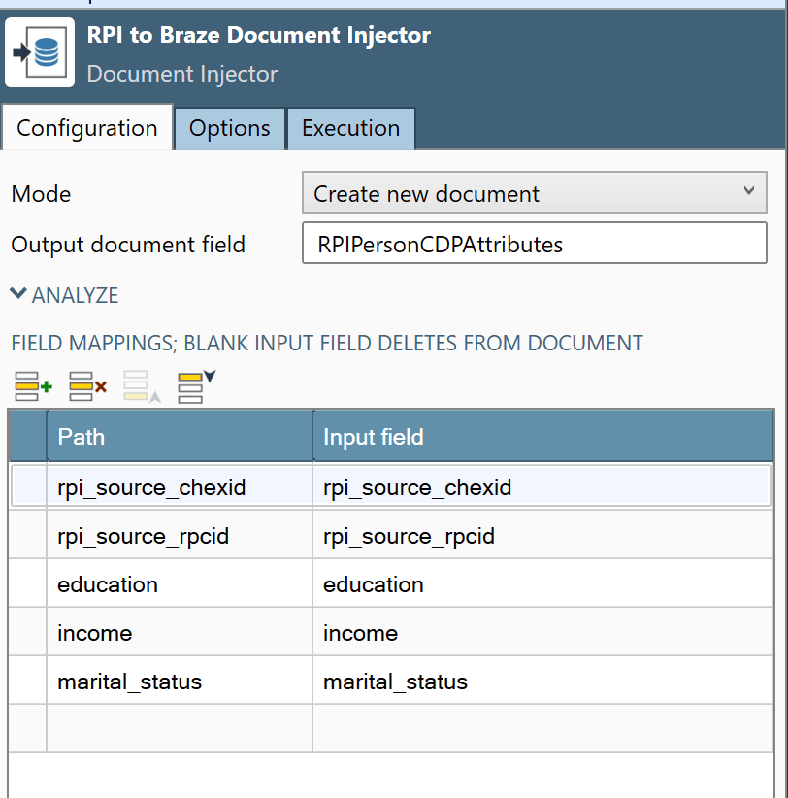The width and height of the screenshot is (788, 798).
Task: Click the education Path cell
Action: pos(180,584)
